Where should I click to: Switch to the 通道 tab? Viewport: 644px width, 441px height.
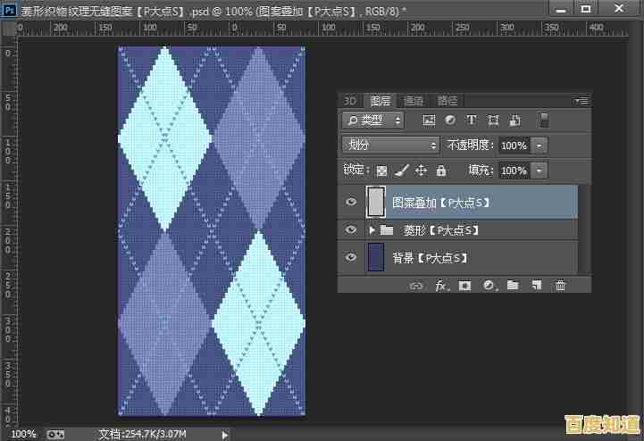coord(414,101)
